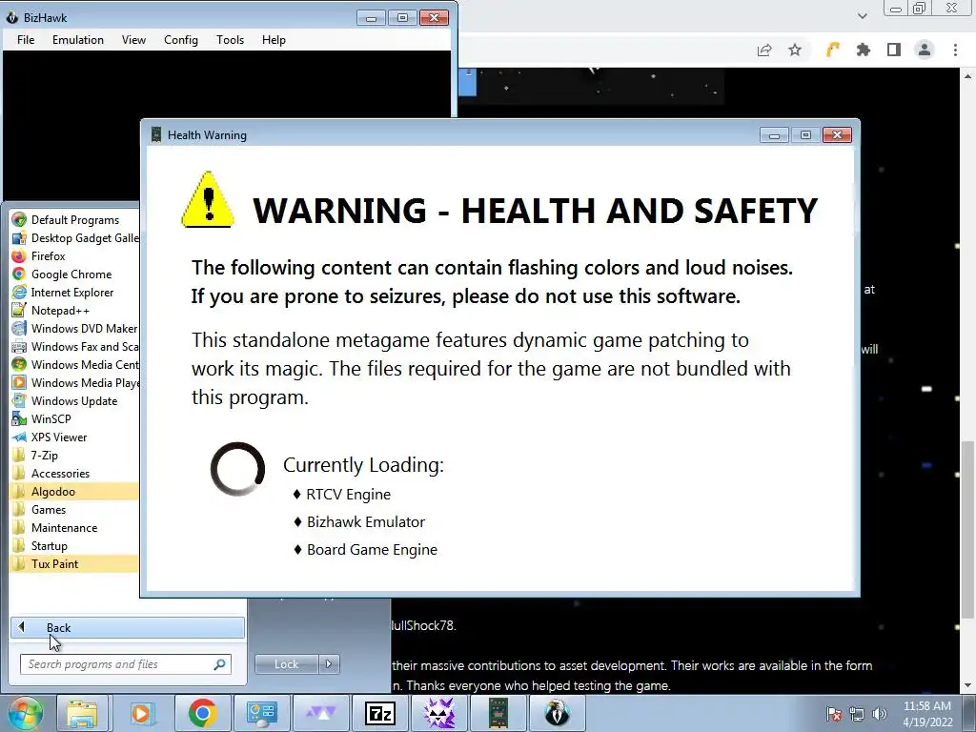Click Chrome scrollbar up arrow
976x732 pixels.
967,76
